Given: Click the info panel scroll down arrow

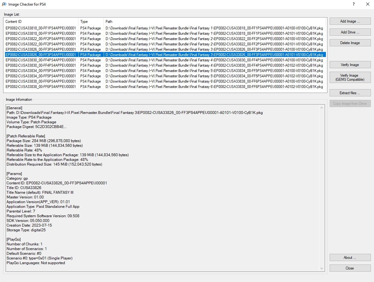Looking at the screenshot, I should [x=322, y=268].
